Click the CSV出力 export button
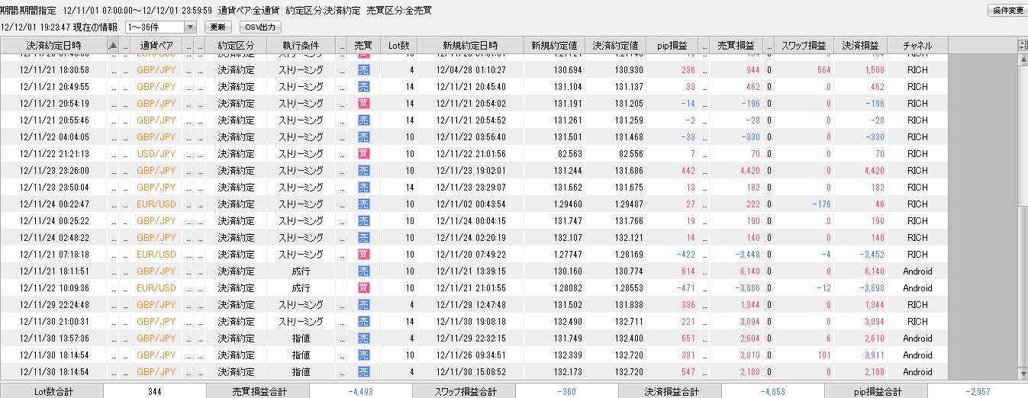The height and width of the screenshot is (398, 1028). (x=261, y=27)
